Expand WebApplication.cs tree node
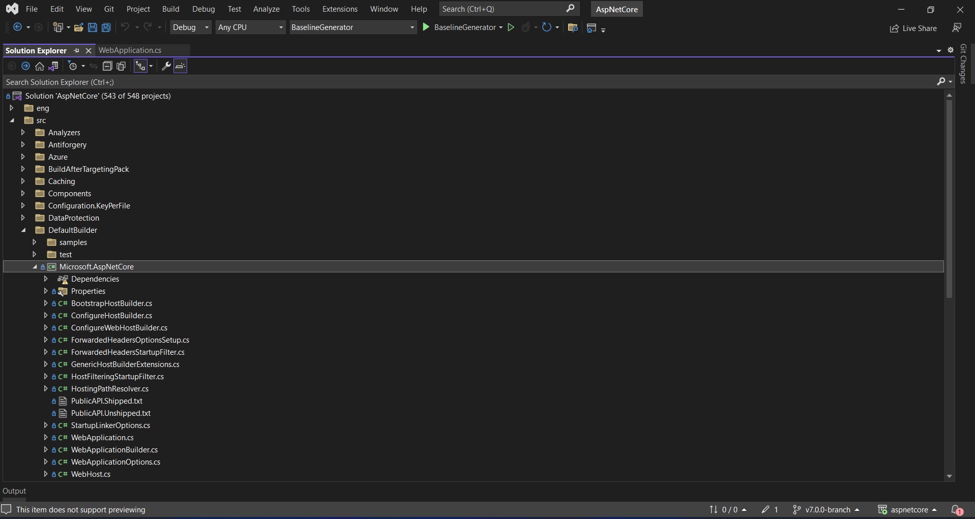975x519 pixels. point(46,437)
